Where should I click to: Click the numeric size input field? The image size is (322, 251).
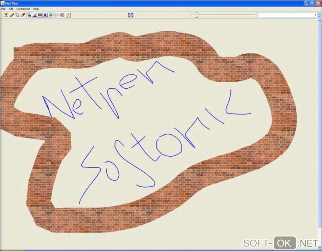click(287, 15)
